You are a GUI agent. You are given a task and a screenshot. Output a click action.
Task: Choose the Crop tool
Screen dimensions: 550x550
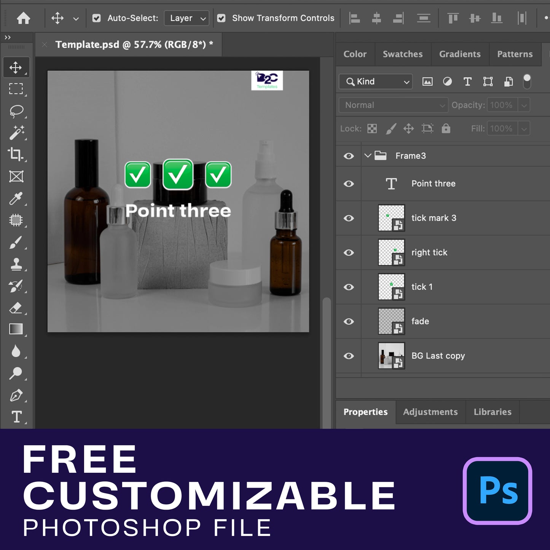pyautogui.click(x=16, y=154)
